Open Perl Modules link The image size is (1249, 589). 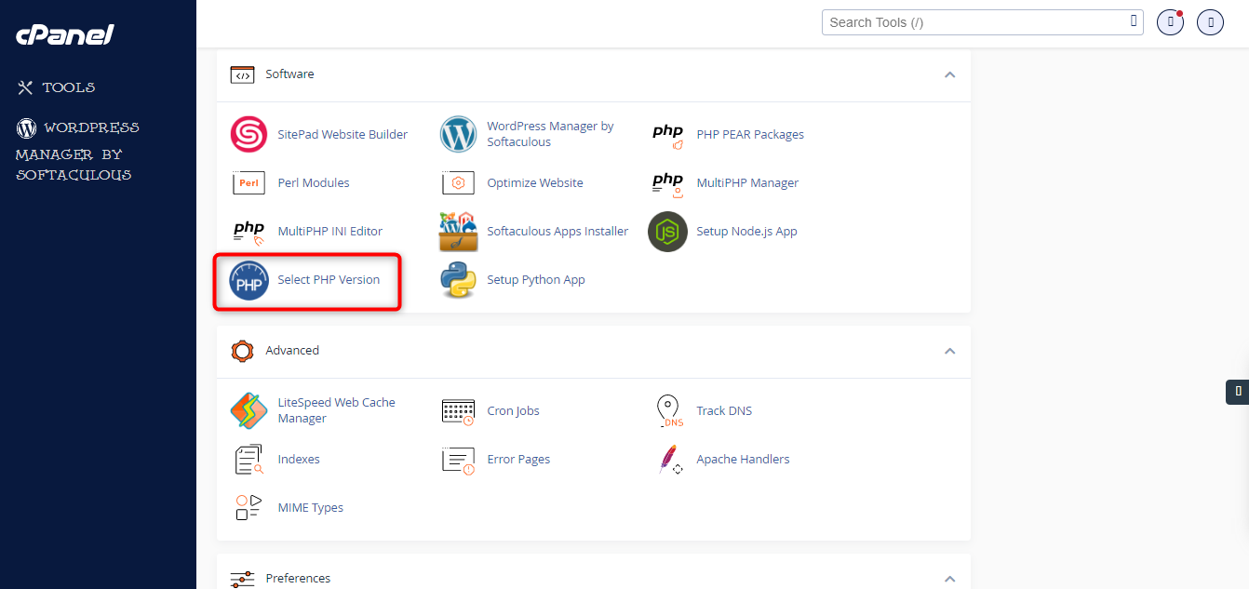[314, 183]
